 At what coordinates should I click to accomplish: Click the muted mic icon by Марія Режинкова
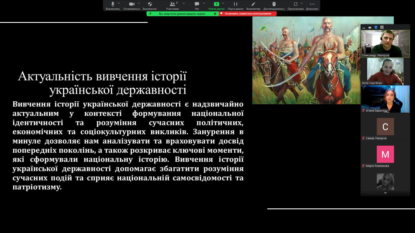pos(363,166)
